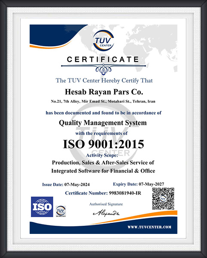This screenshot has height=258, width=207.
Task: Click "with the requirements of" text
Action: click(x=101, y=133)
